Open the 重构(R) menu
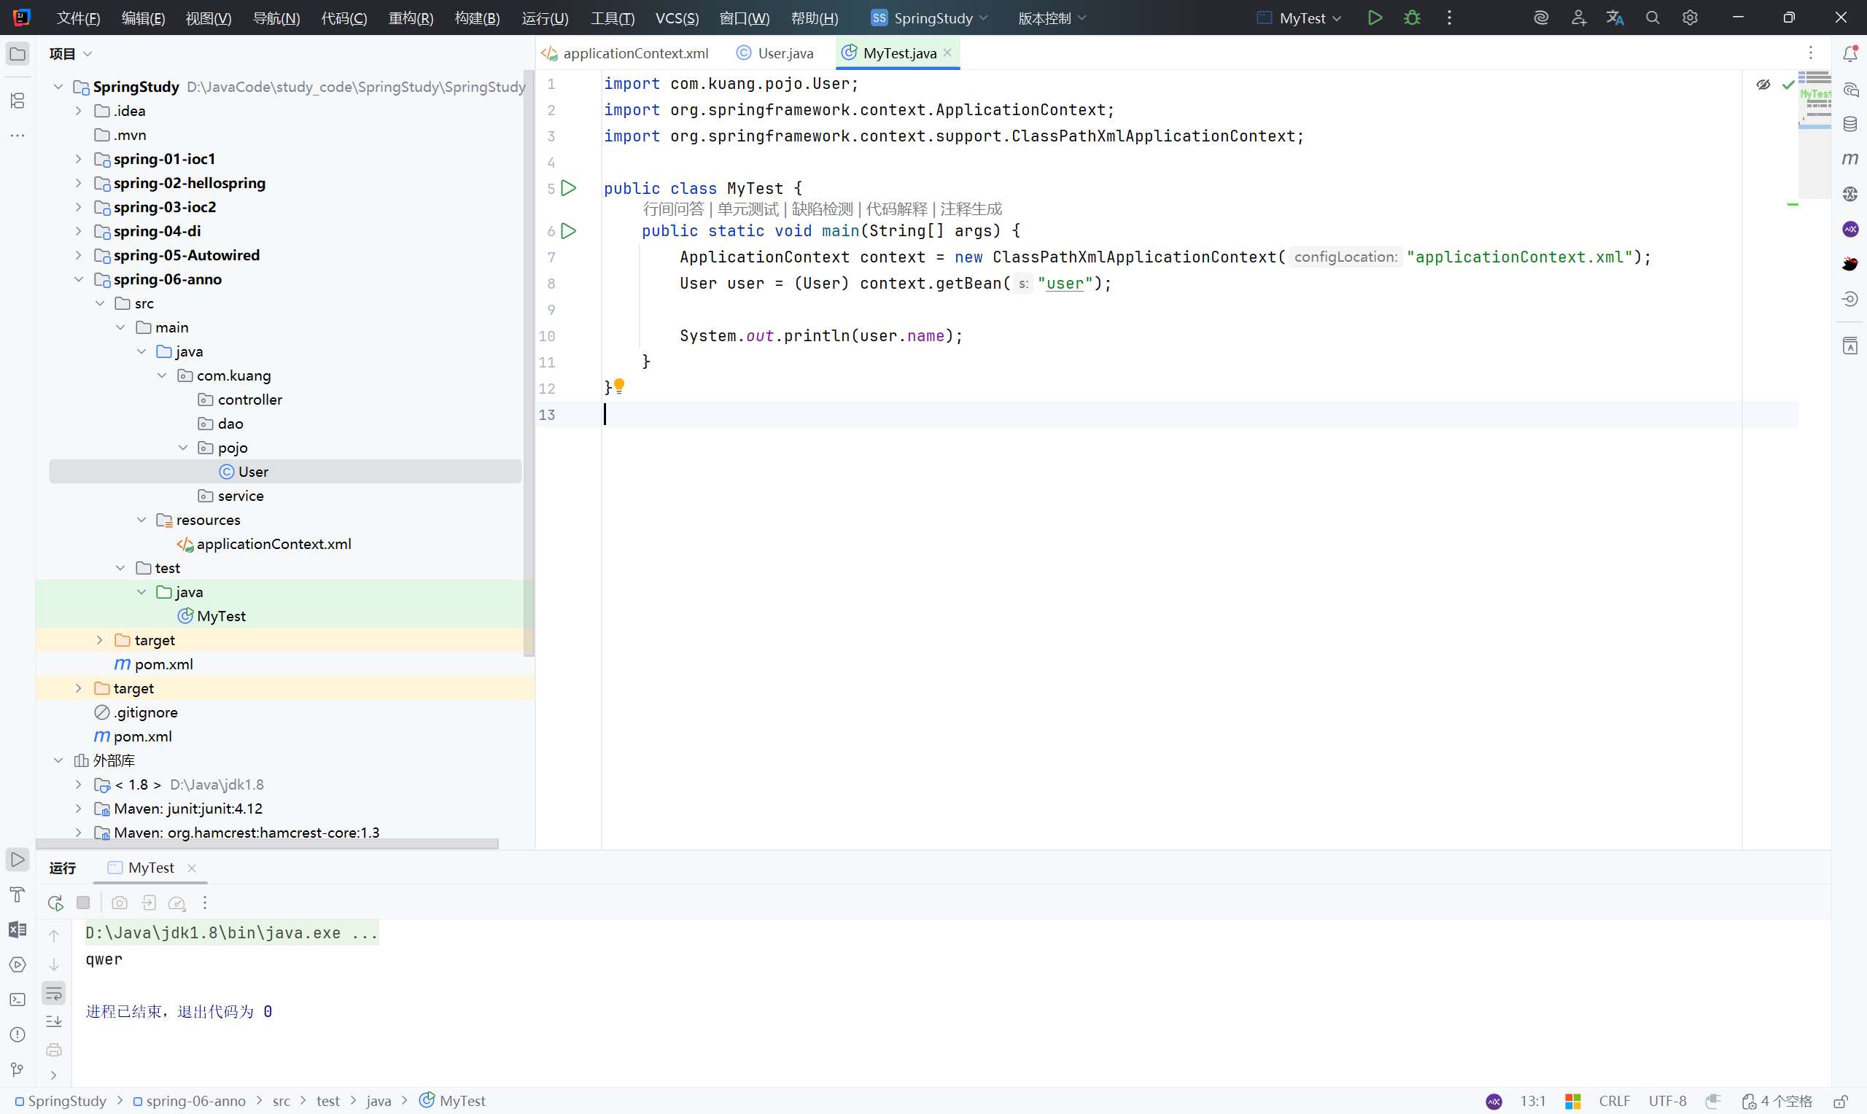The image size is (1867, 1114). click(411, 18)
